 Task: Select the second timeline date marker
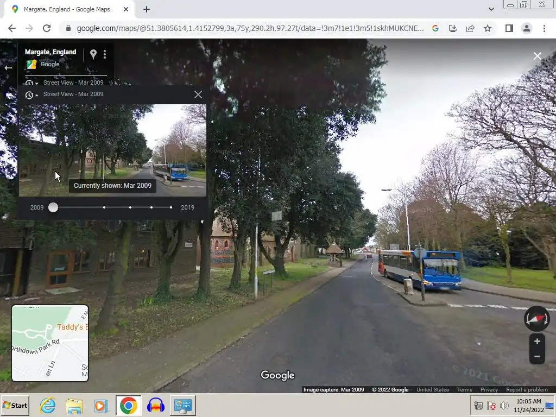(104, 207)
